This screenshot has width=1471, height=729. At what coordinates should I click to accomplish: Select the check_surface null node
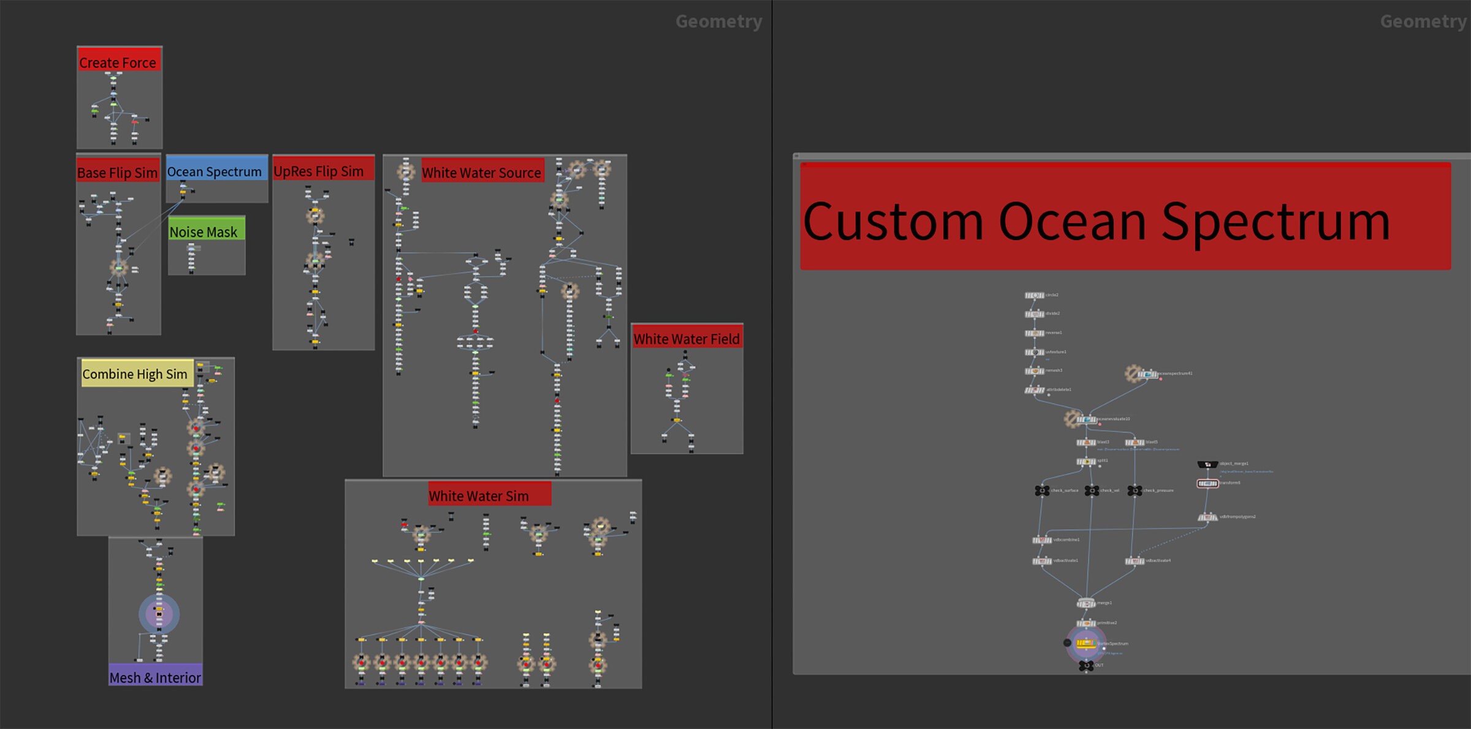(1042, 491)
